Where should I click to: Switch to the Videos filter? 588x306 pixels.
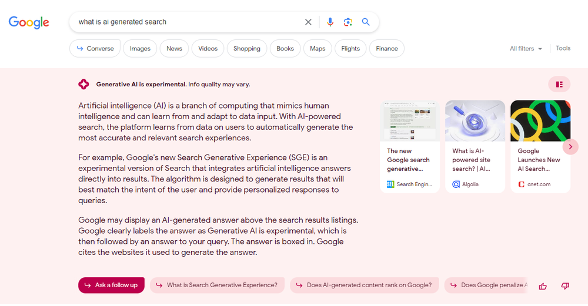[x=208, y=48]
